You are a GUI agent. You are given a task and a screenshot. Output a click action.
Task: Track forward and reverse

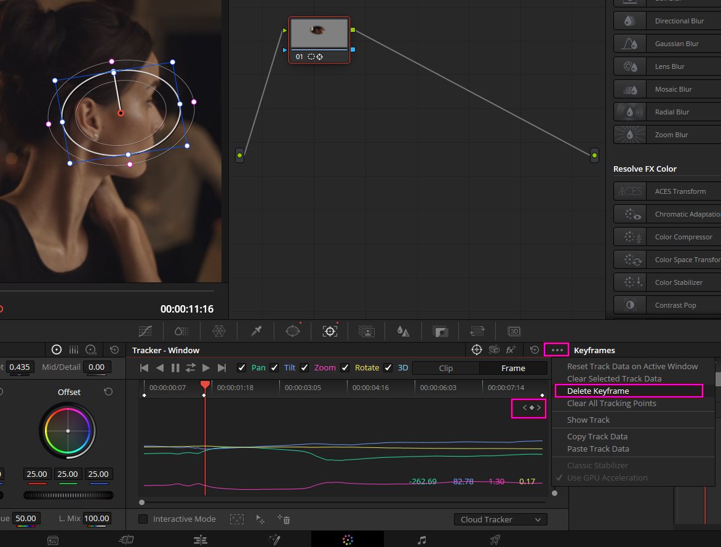point(190,368)
